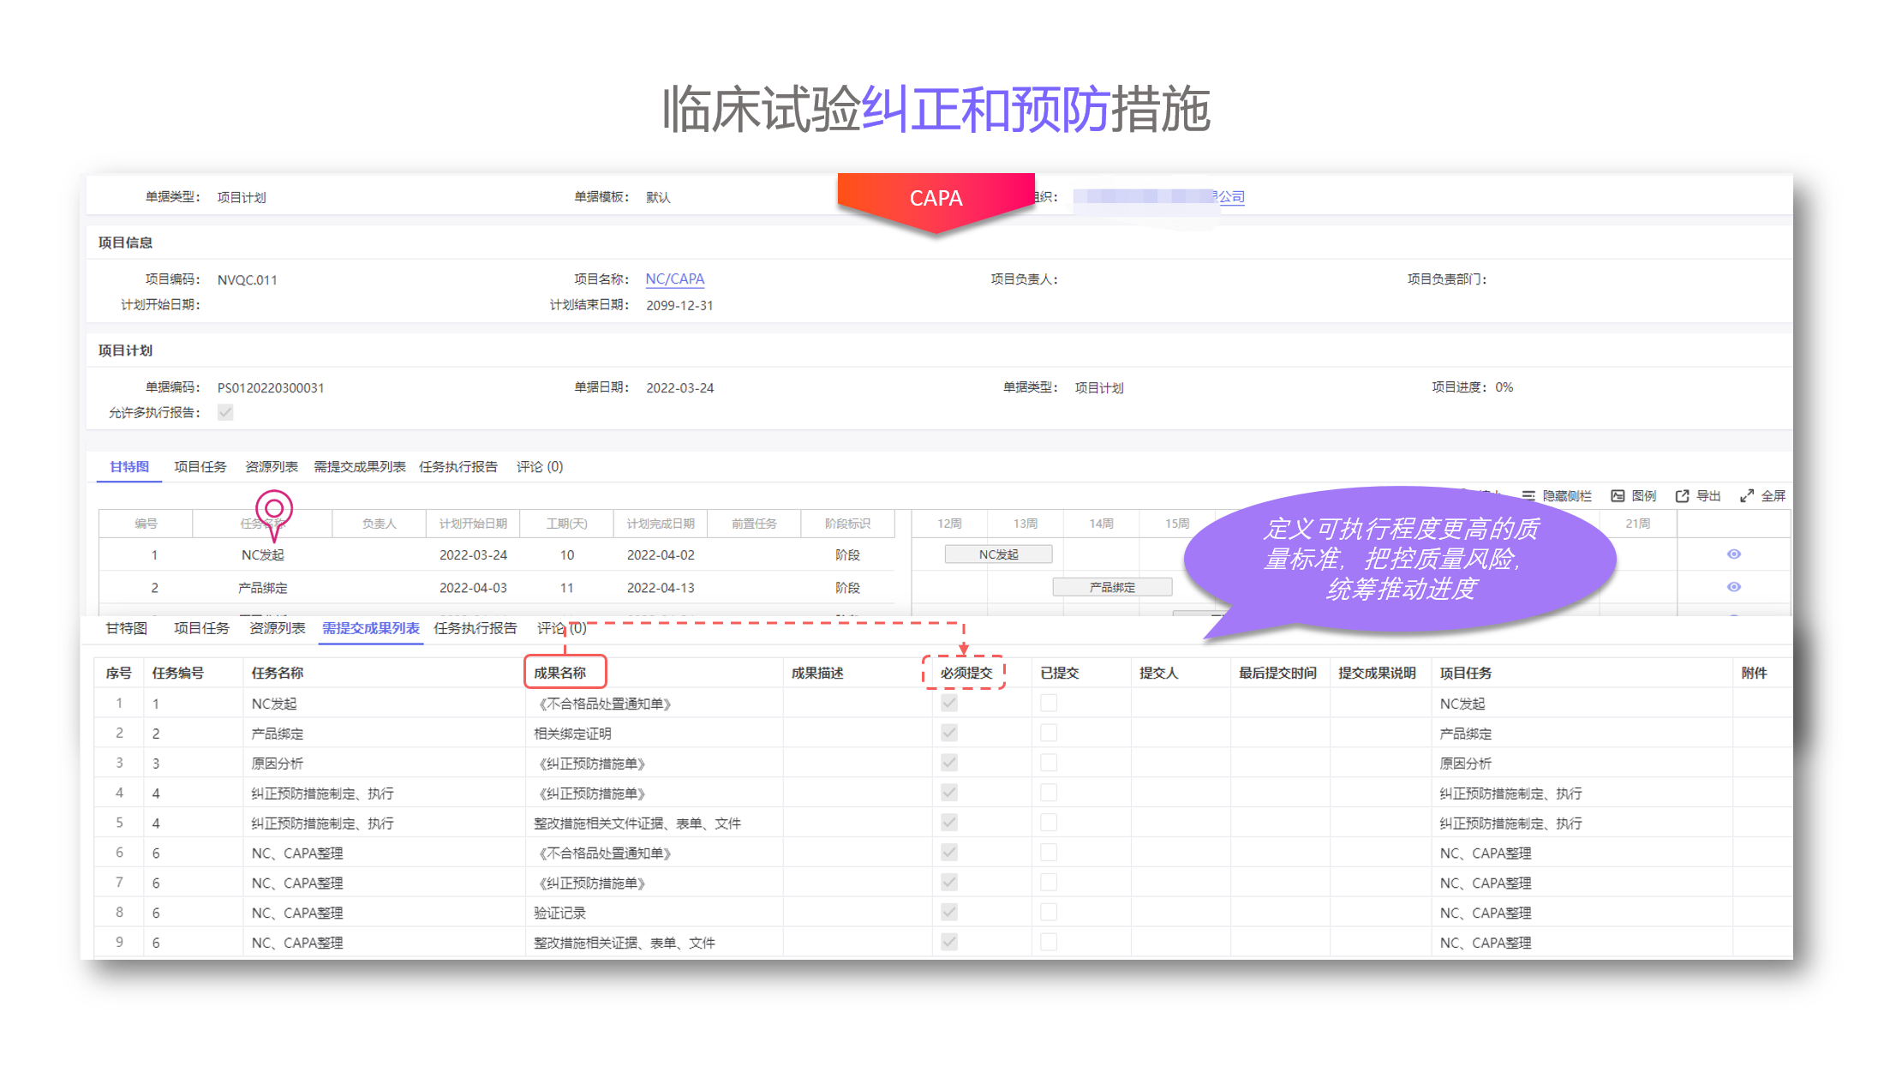Check 已提交 for row 9 整改措施相关证据
Viewport: 1878px width, 1084px height.
pyautogui.click(x=1049, y=942)
